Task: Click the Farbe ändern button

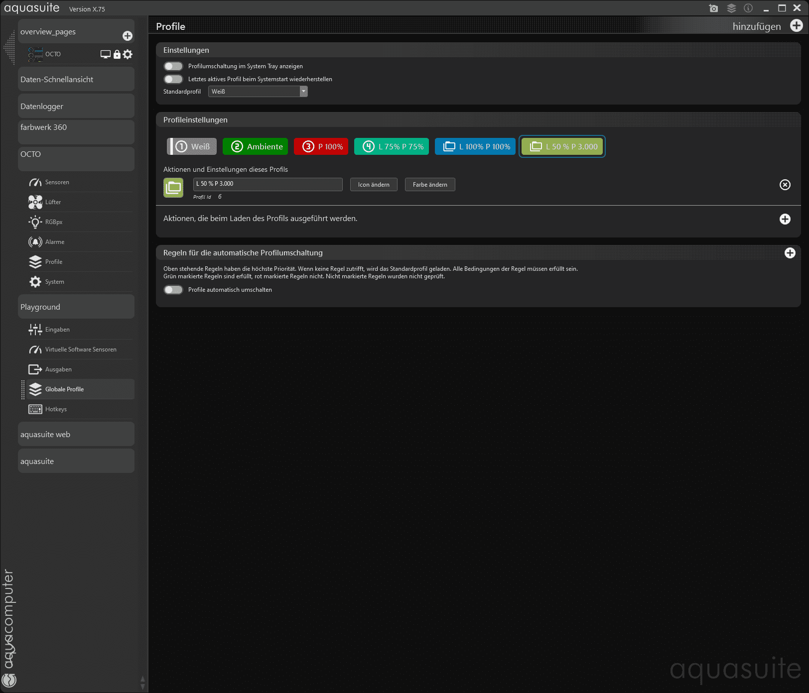Action: click(x=430, y=185)
